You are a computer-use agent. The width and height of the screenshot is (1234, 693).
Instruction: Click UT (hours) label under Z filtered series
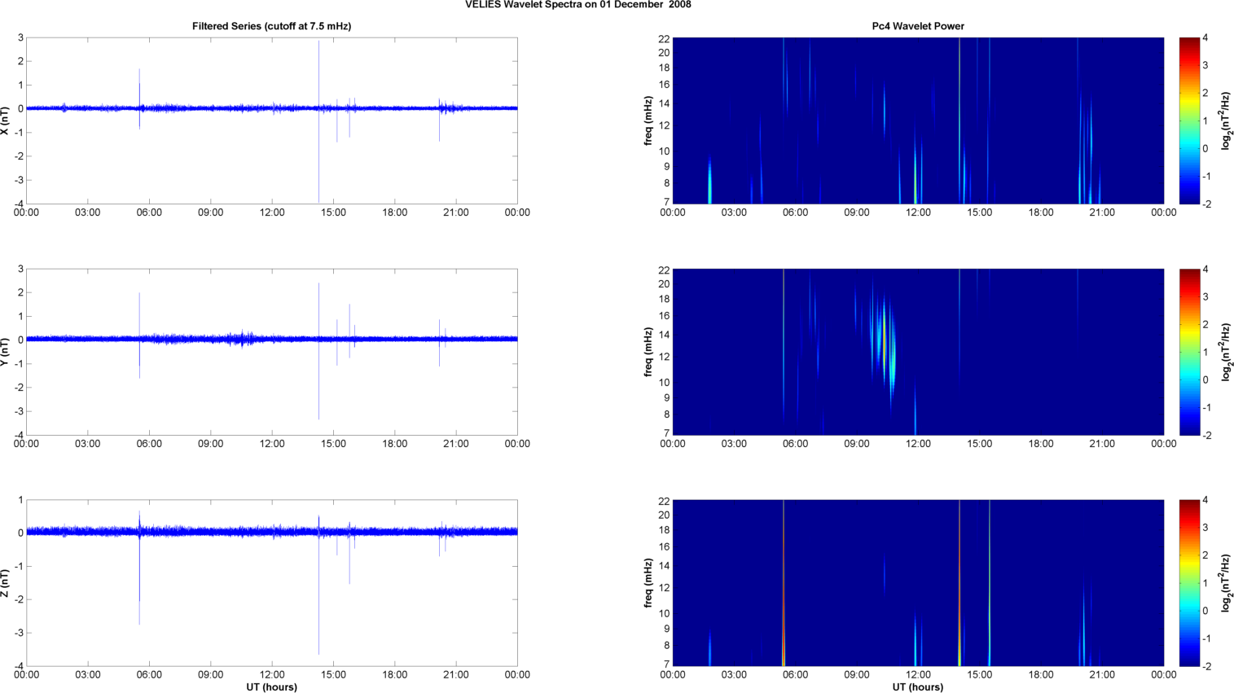pos(271,686)
